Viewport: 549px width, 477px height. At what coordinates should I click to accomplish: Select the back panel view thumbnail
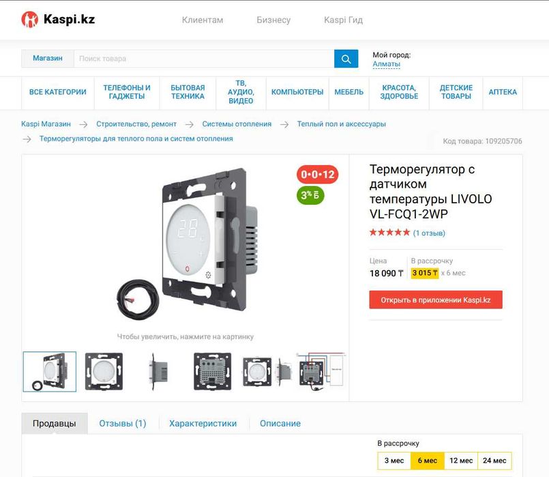click(213, 372)
